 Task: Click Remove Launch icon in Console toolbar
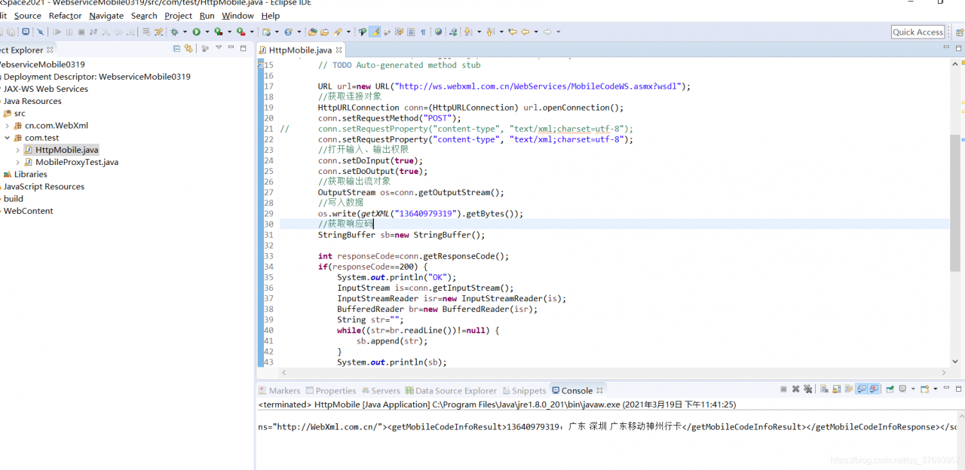(795, 389)
